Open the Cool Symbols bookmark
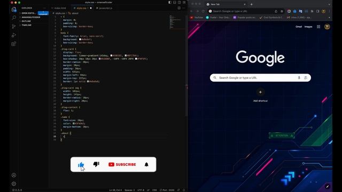The height and width of the screenshot is (192, 342). [x=271, y=18]
